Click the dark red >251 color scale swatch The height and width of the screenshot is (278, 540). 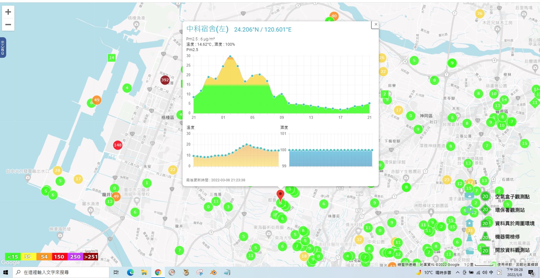(91, 257)
